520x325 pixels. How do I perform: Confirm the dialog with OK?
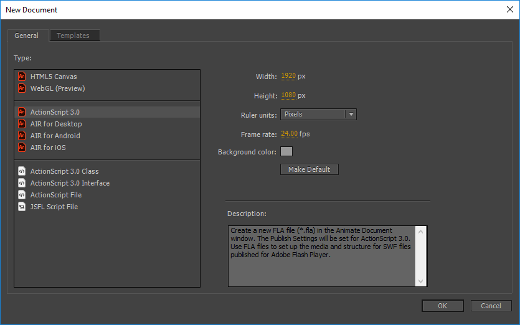coord(442,306)
